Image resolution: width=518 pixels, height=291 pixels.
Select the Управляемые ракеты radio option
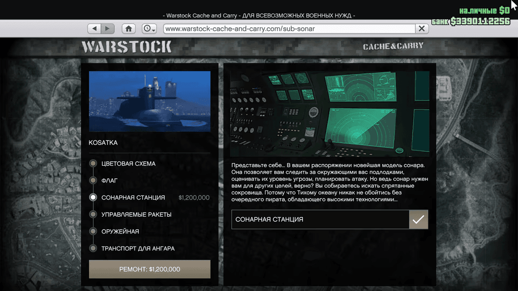(93, 214)
